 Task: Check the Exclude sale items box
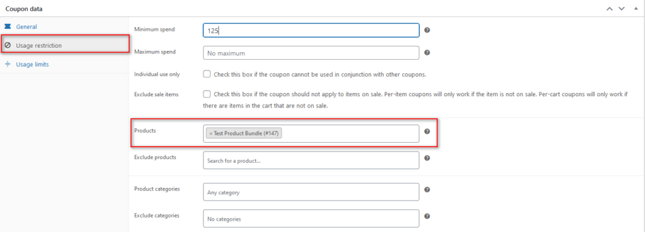tap(207, 94)
